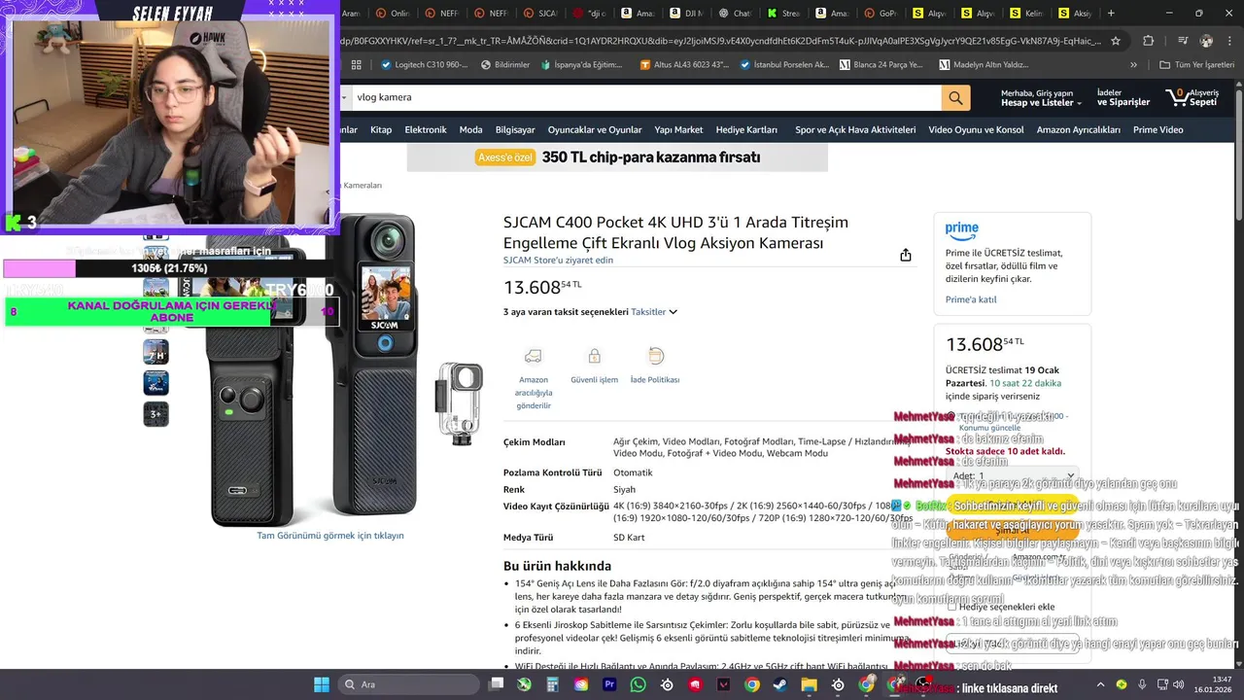Open WhatsApp from the taskbar

tap(638, 684)
